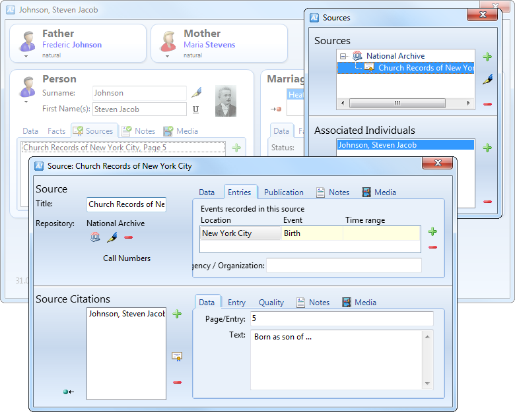This screenshot has height=412, width=515.
Task: Click the red remove repository icon
Action: pyautogui.click(x=128, y=237)
